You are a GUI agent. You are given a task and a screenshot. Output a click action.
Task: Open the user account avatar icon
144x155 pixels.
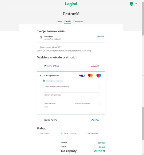131,4
